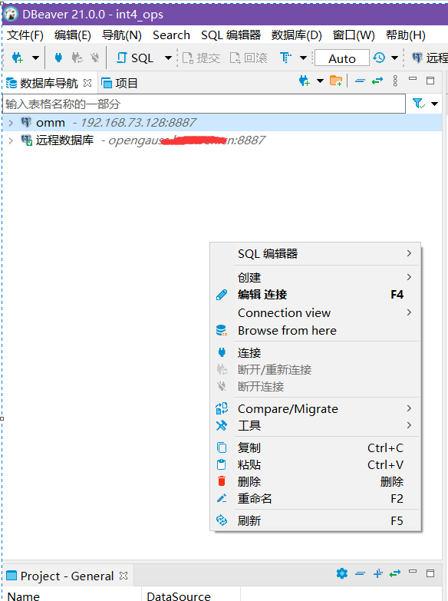Open SQL button dropdown arrow
The image size is (448, 601).
point(168,58)
